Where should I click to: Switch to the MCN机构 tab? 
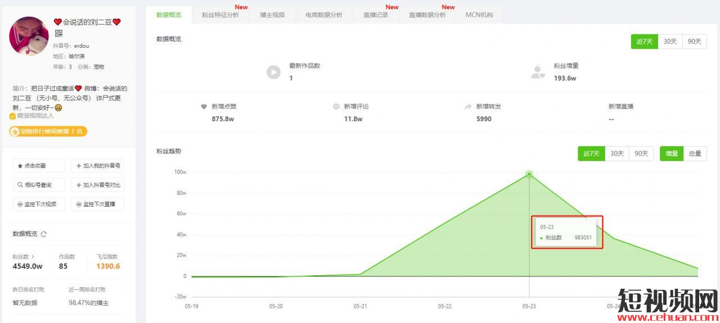pyautogui.click(x=479, y=15)
